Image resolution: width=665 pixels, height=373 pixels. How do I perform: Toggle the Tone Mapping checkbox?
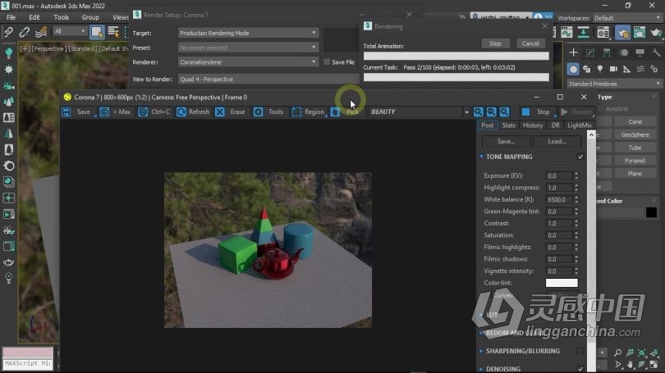[580, 157]
